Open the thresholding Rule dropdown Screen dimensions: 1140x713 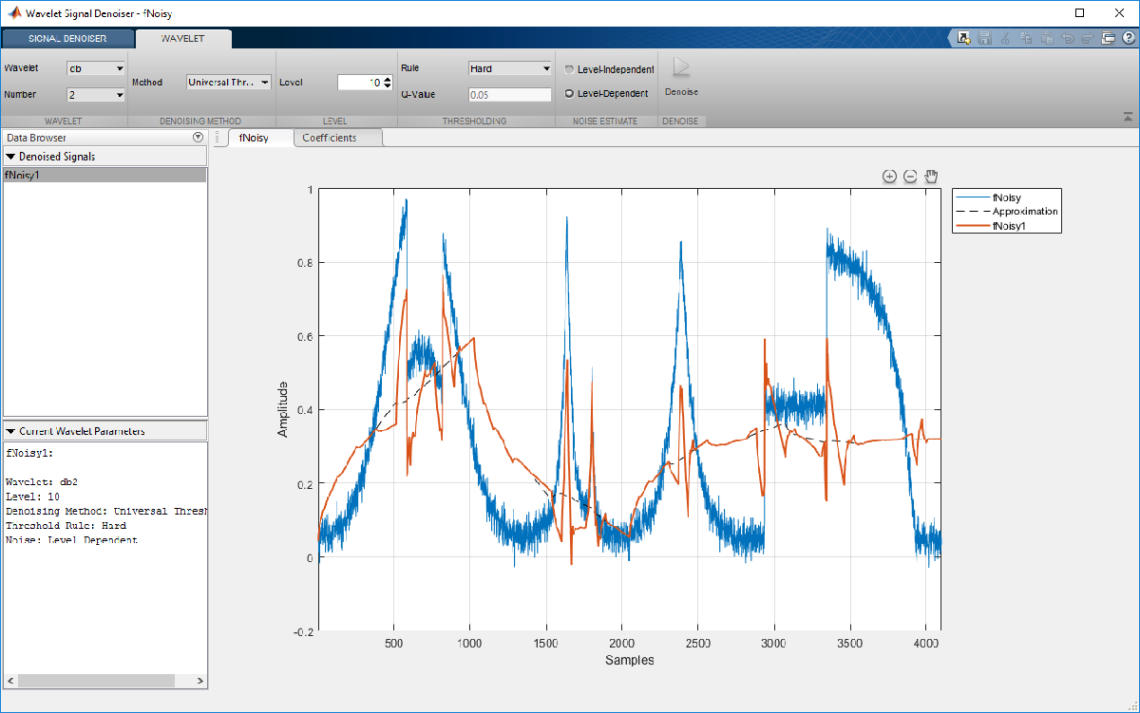coord(510,68)
